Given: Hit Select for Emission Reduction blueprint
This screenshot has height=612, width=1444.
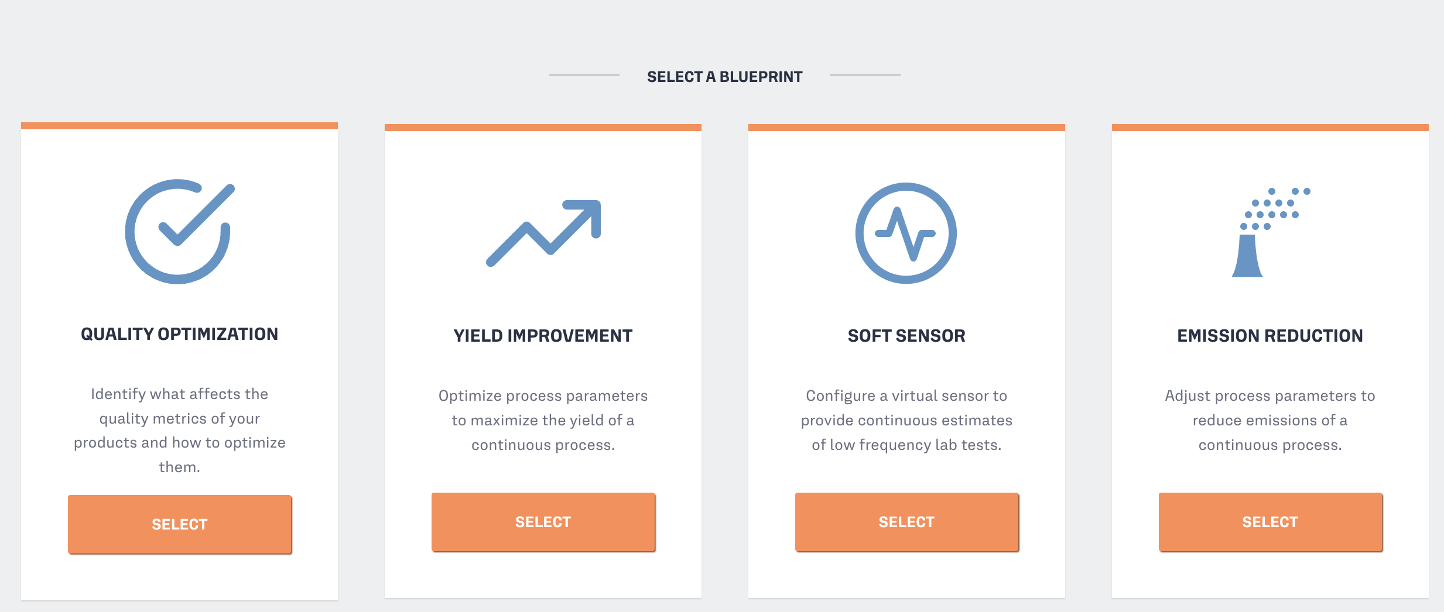Looking at the screenshot, I should point(1270,522).
